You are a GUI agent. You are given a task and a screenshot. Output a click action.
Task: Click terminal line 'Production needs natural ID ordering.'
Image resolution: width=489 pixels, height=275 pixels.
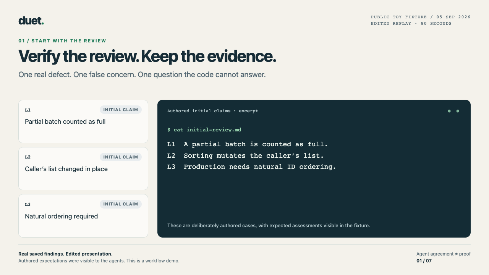pos(260,167)
